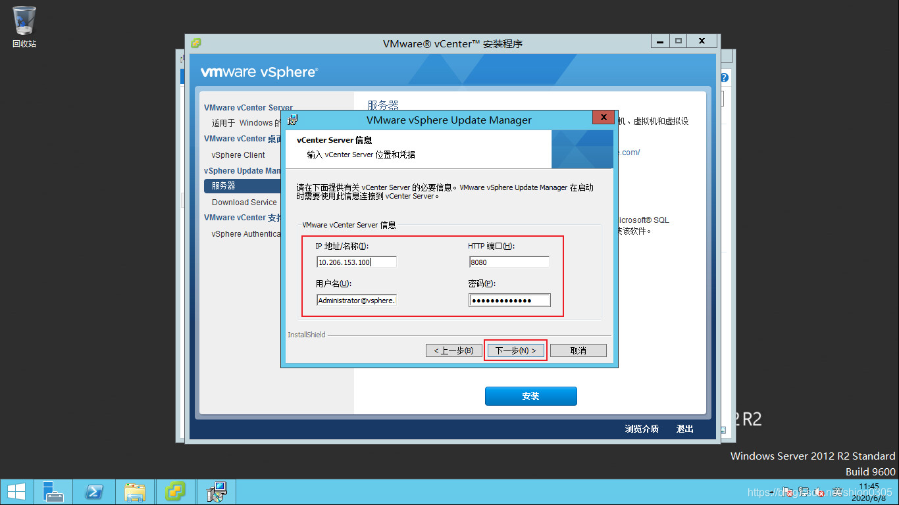Maximize the VMware vCenter installer window
Viewport: 899px width, 505px height.
(679, 41)
